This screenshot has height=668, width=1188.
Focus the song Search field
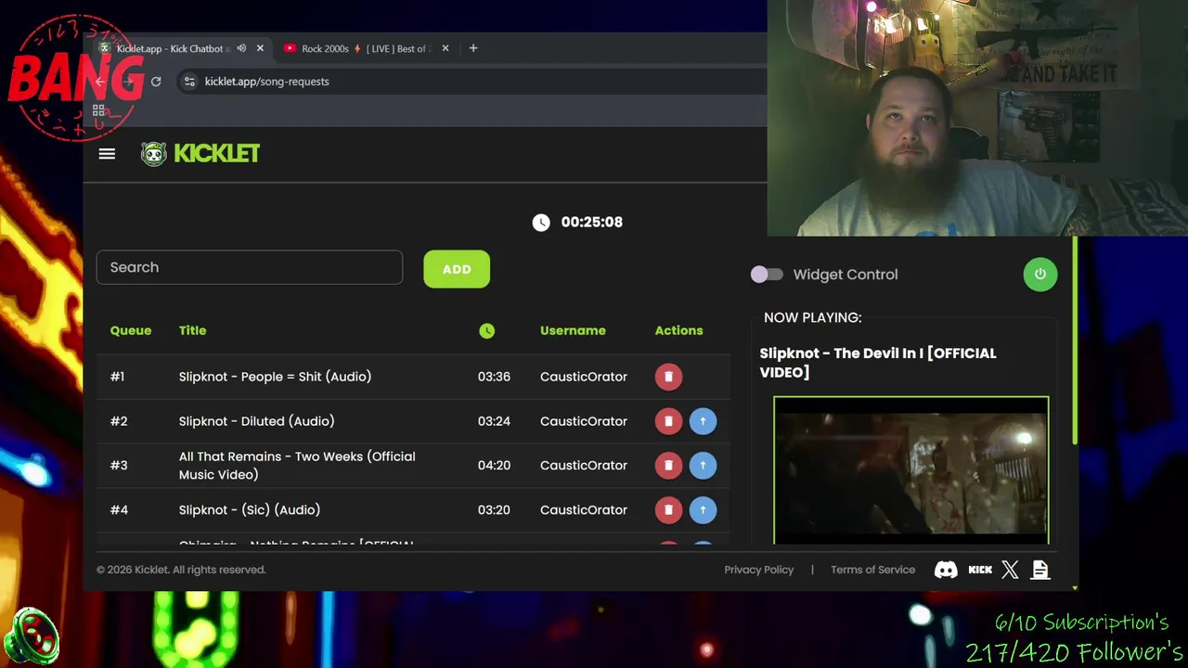(x=250, y=267)
